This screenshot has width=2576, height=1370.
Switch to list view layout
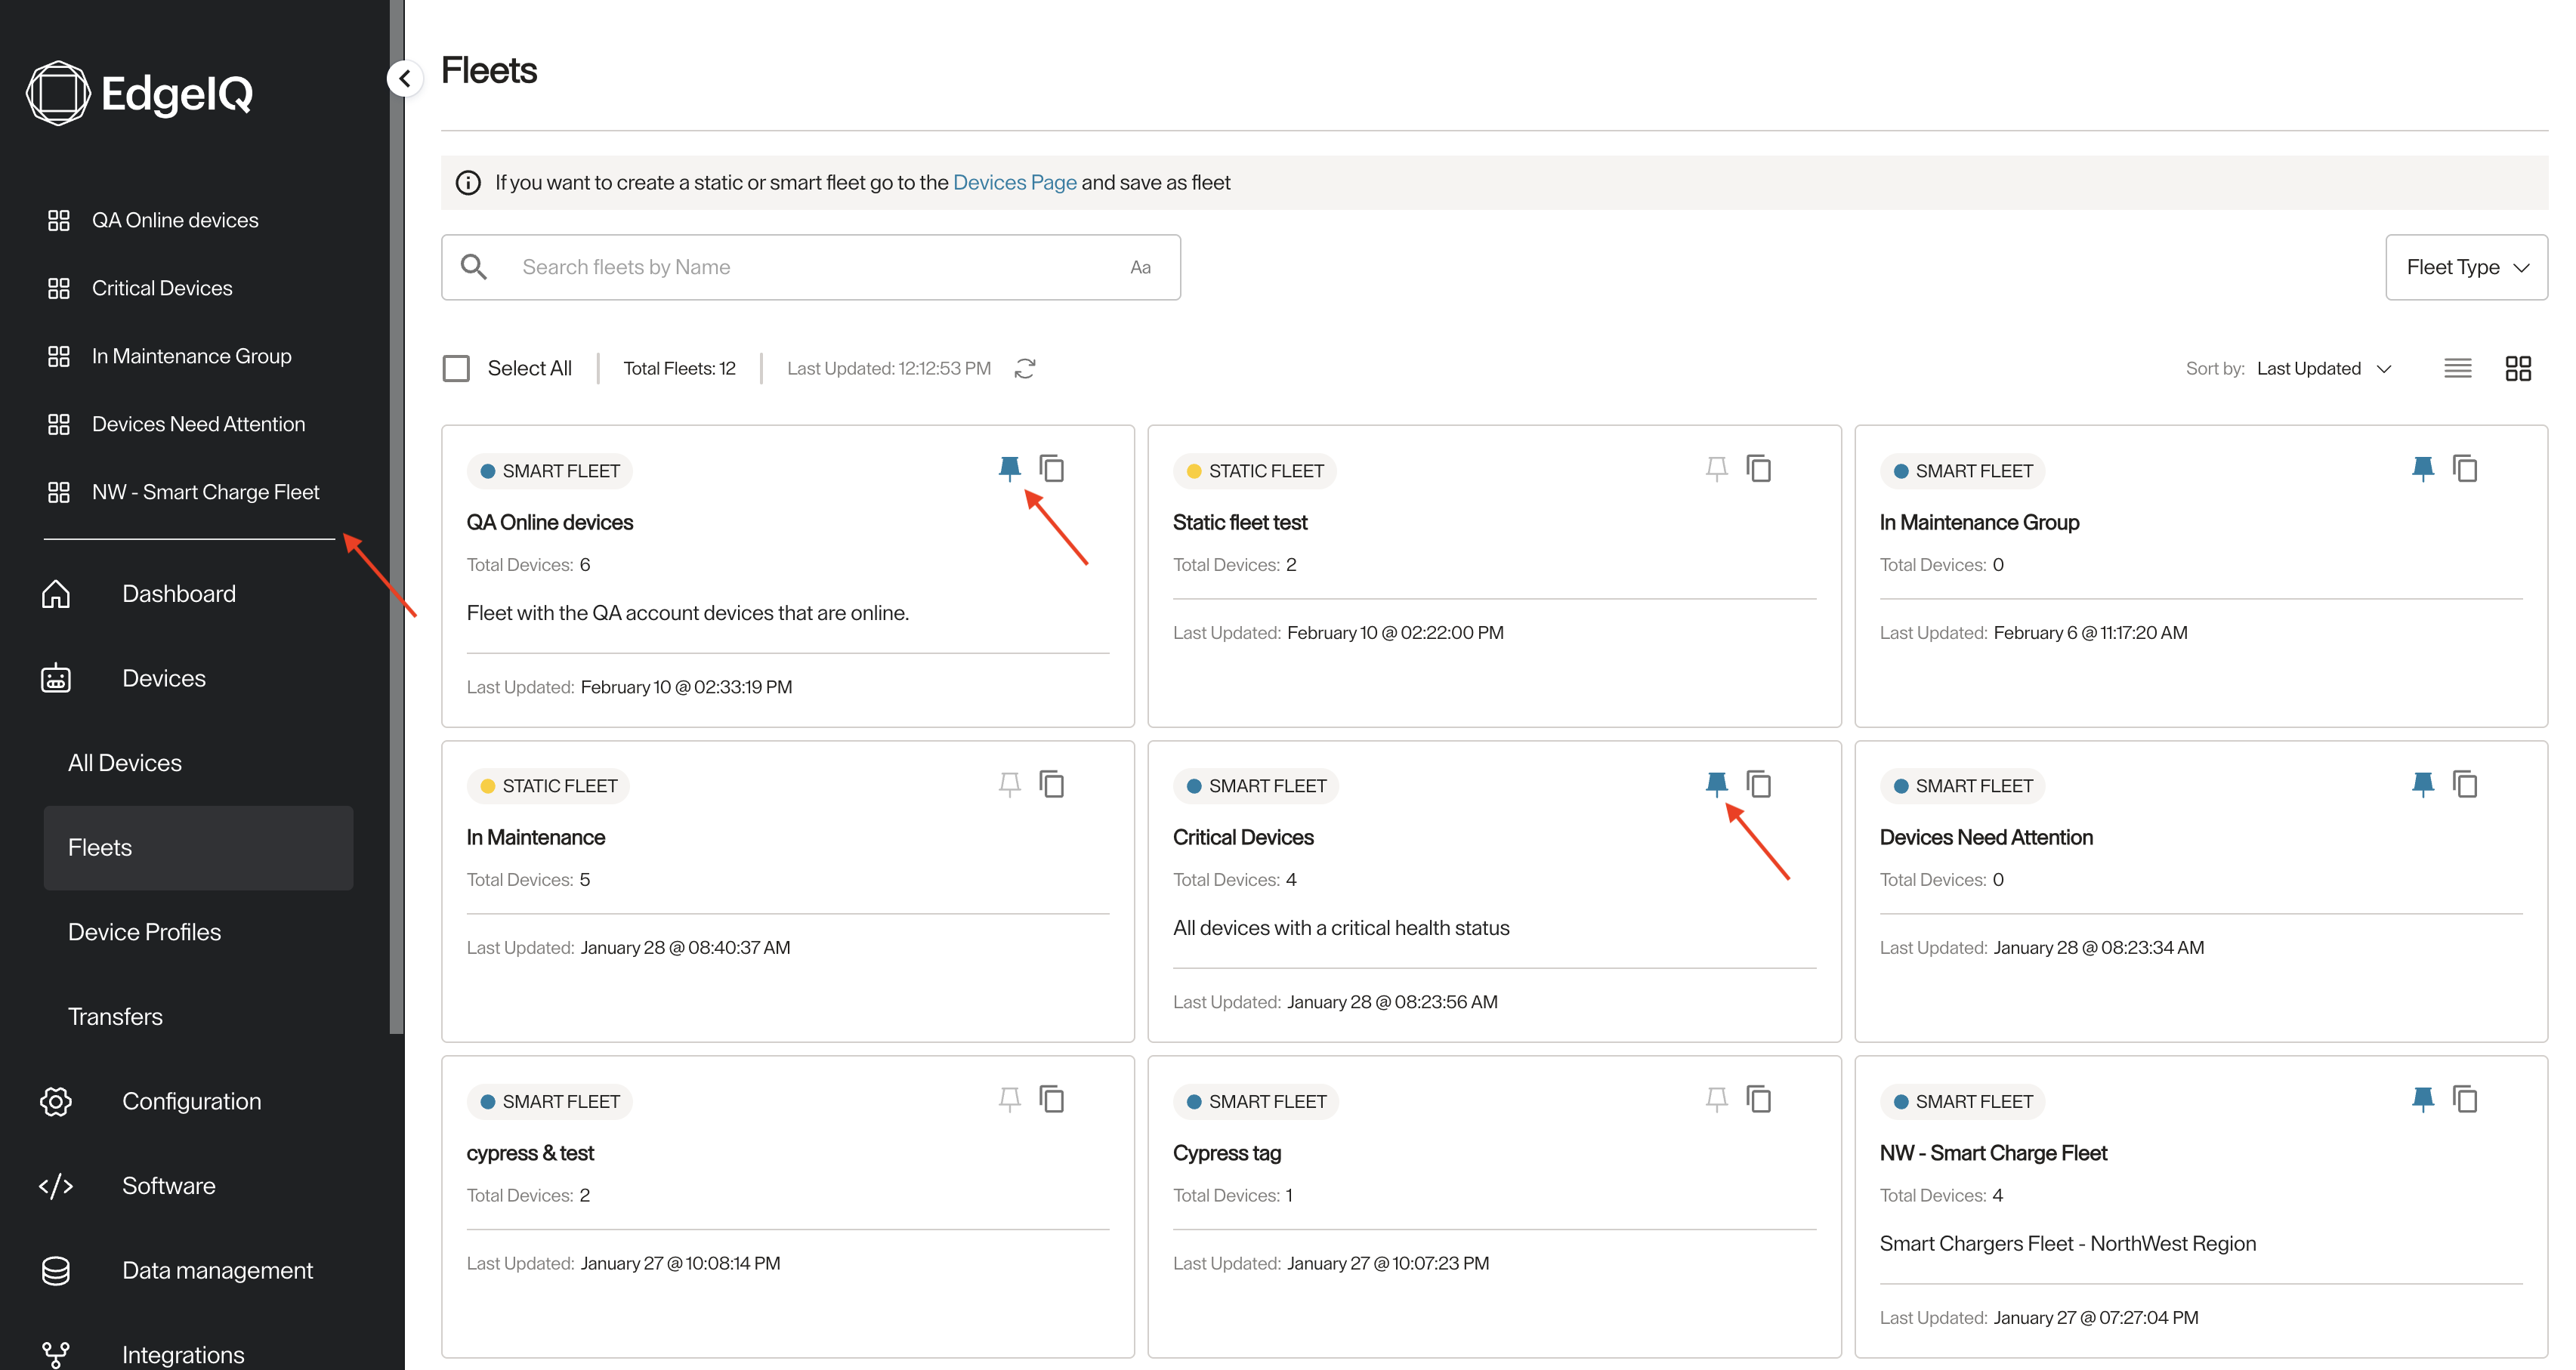(2457, 368)
